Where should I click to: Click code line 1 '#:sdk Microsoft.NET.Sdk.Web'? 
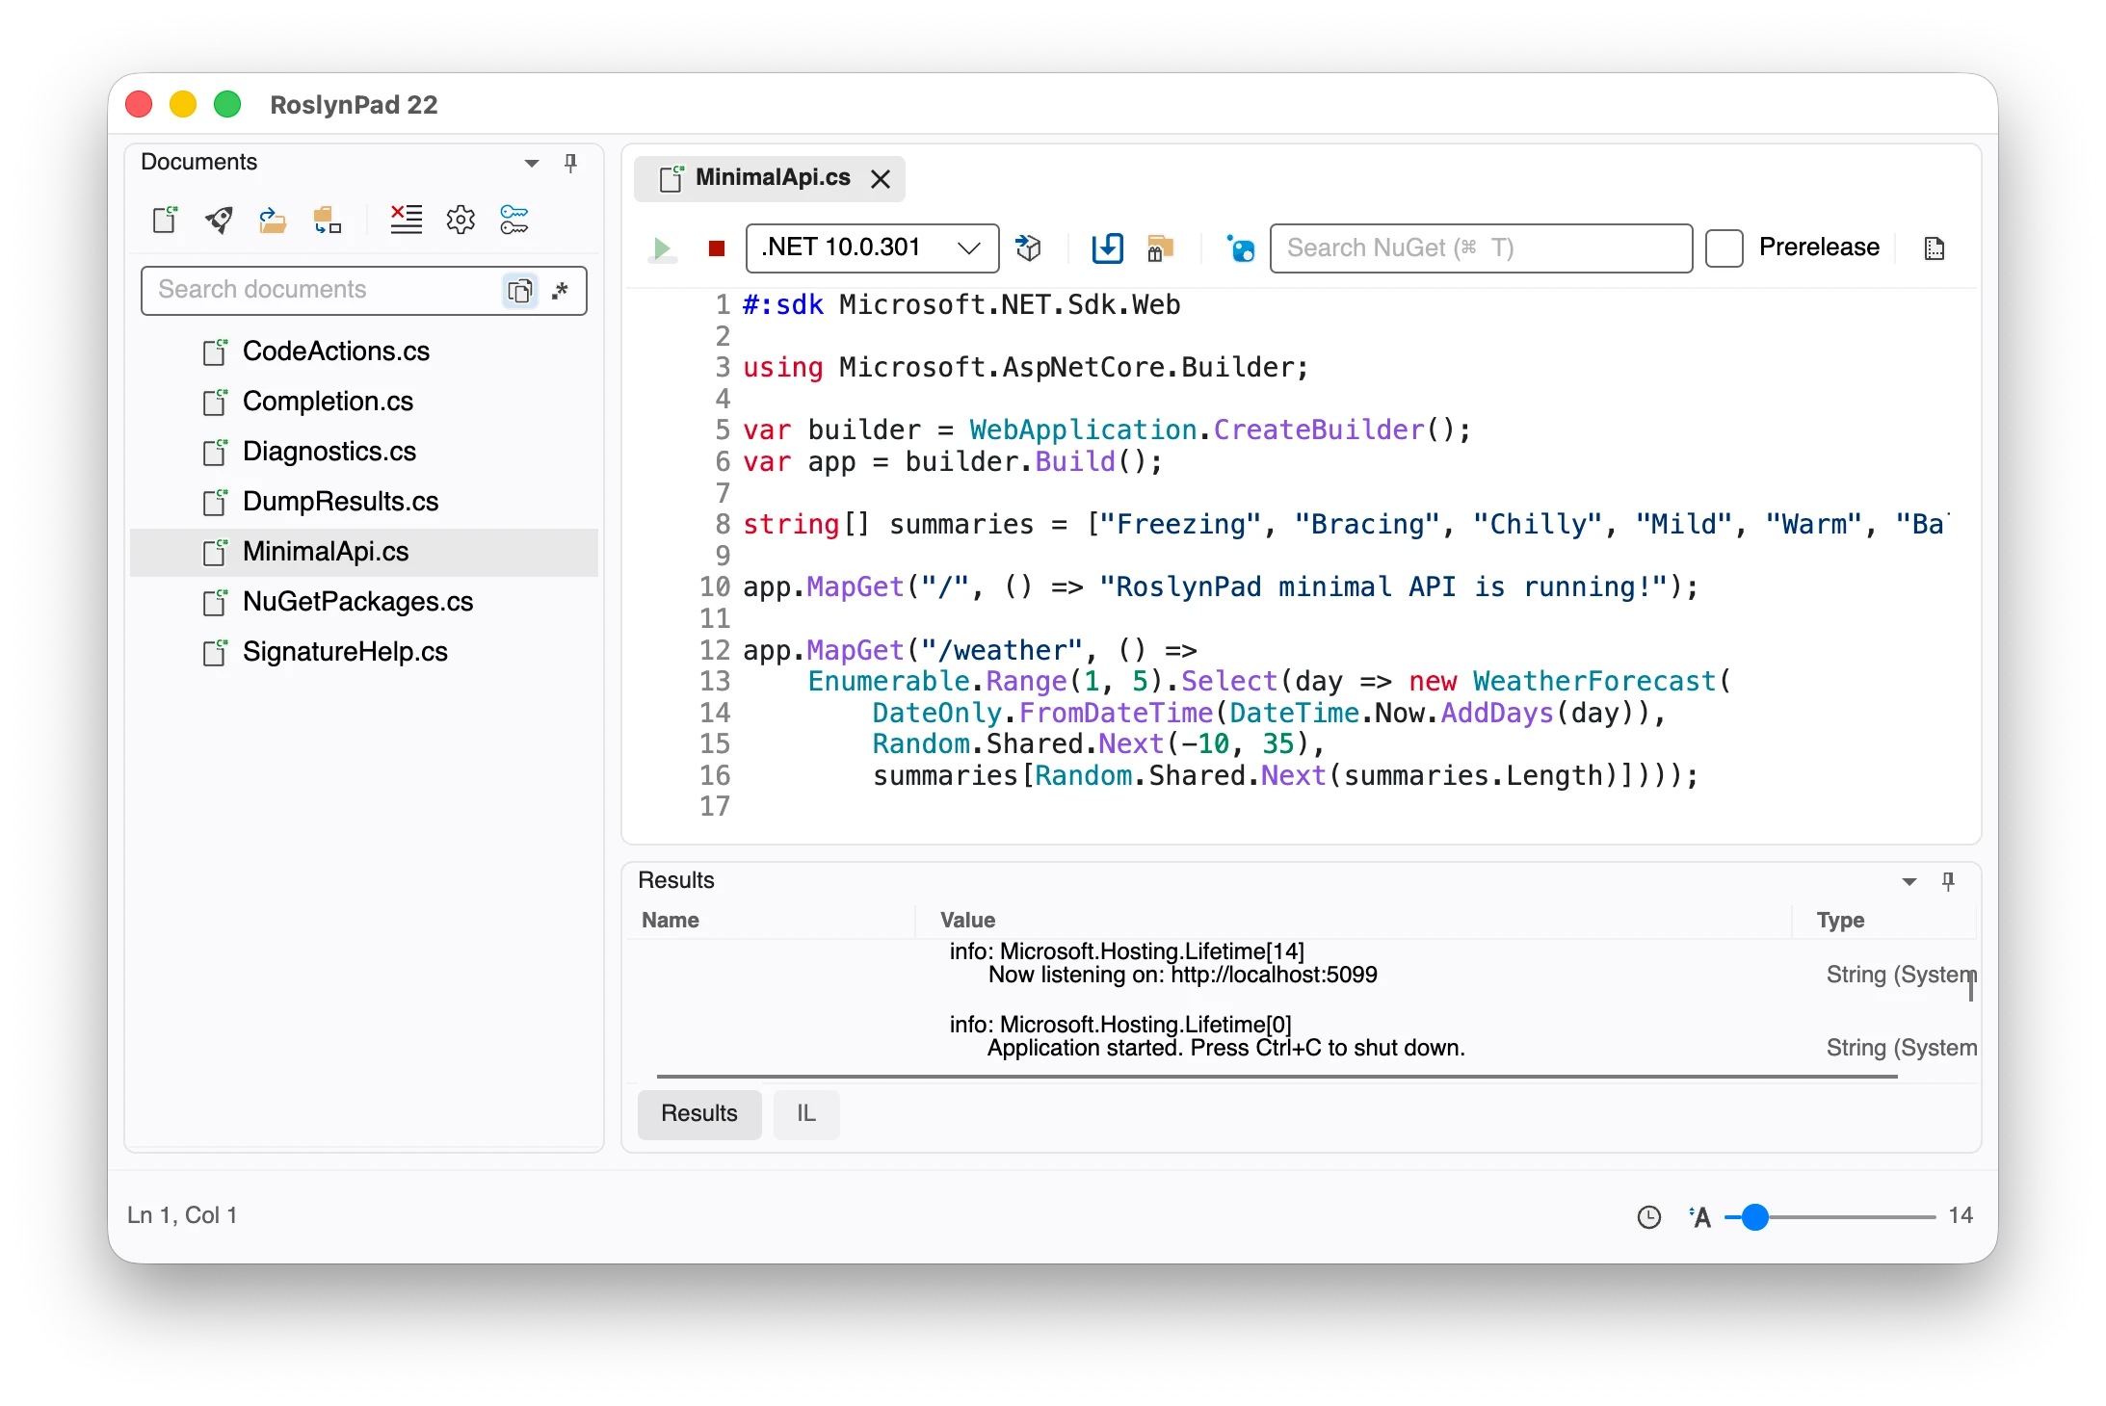pyautogui.click(x=961, y=305)
